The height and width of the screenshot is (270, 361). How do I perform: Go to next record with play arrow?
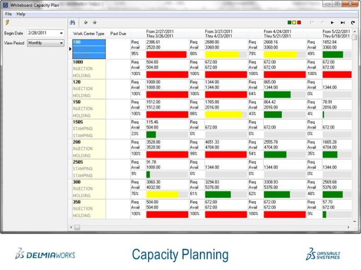332,22
